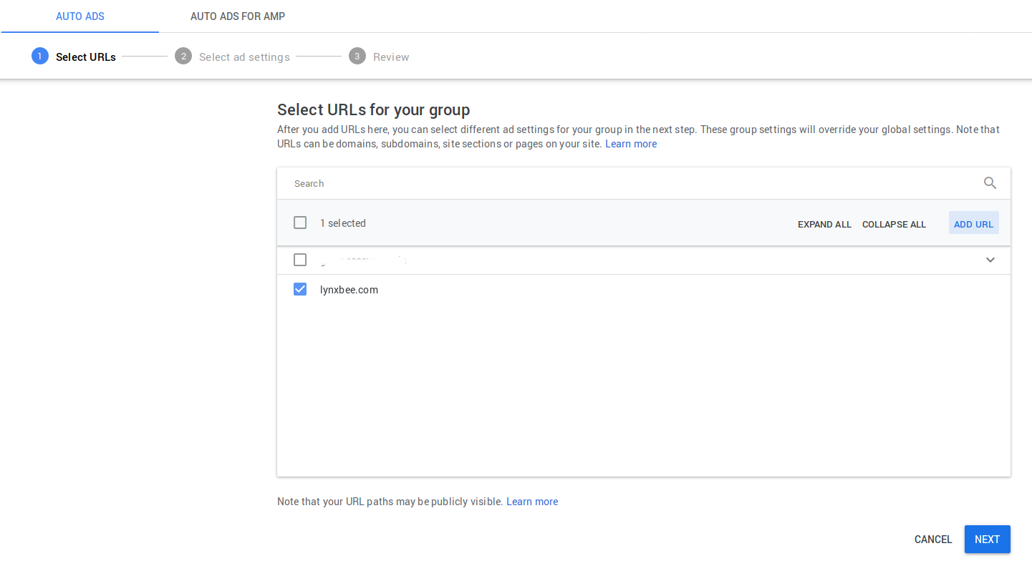Toggle the select-all checkbox

click(299, 223)
